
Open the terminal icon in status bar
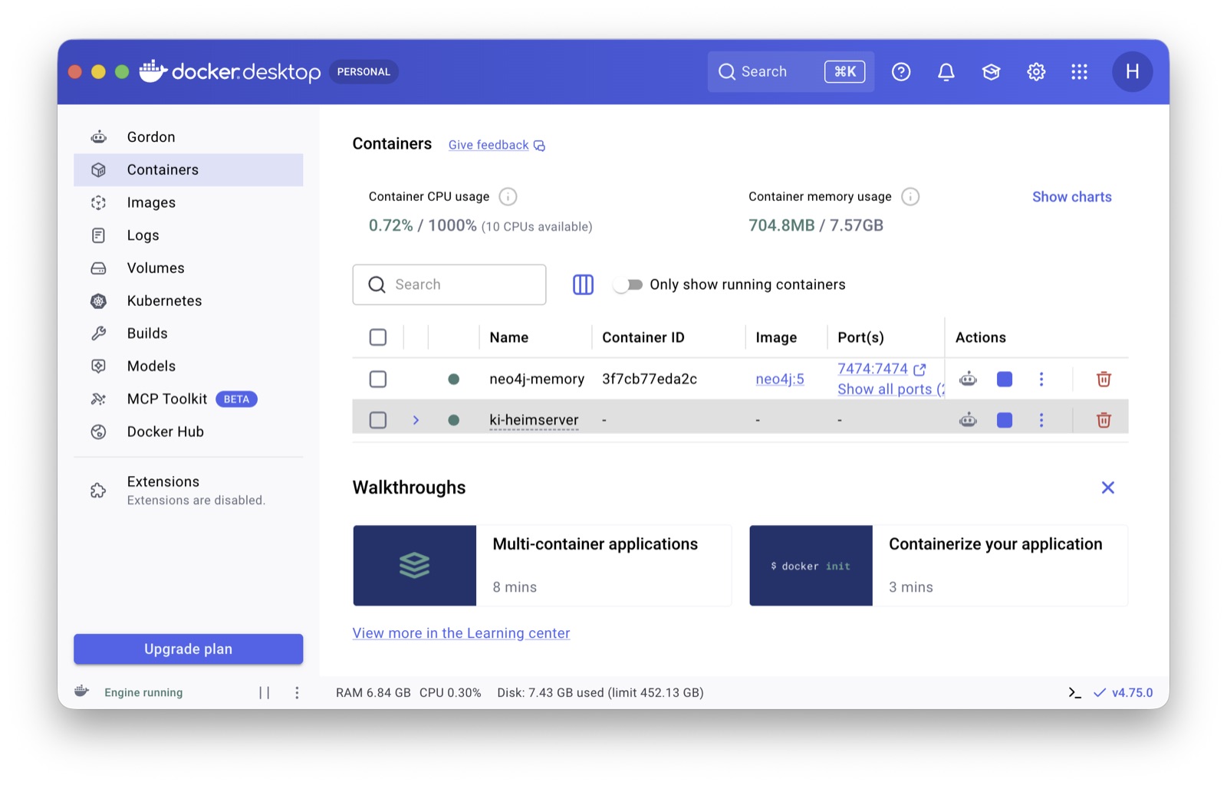coord(1074,693)
